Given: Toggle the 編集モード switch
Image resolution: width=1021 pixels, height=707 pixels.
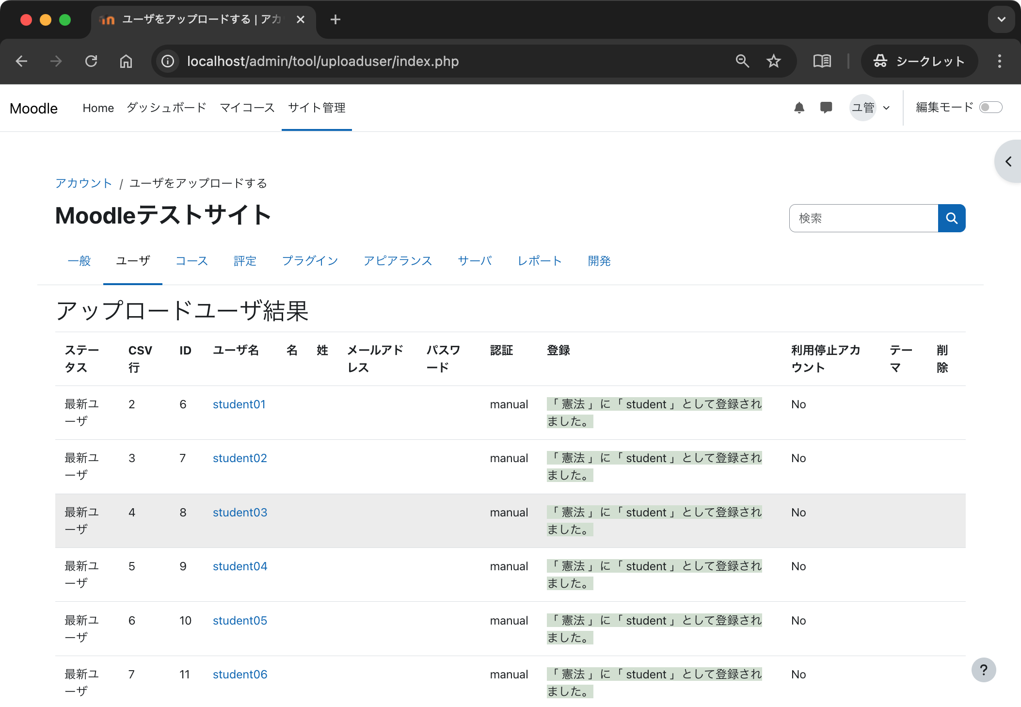Looking at the screenshot, I should click(x=990, y=107).
